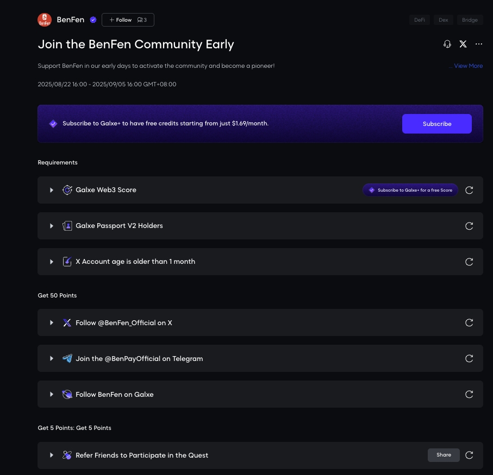Expand Follow BenFen on Galxe task
Screen dimensions: 493x475
[x=52, y=395]
